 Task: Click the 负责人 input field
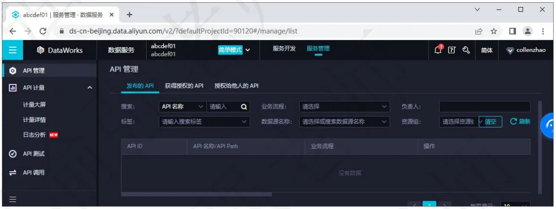click(x=485, y=107)
